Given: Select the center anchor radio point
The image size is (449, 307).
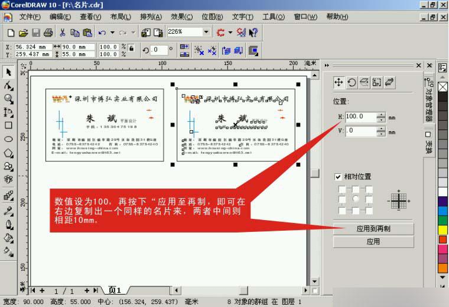Looking at the screenshot, I should click(x=356, y=199).
